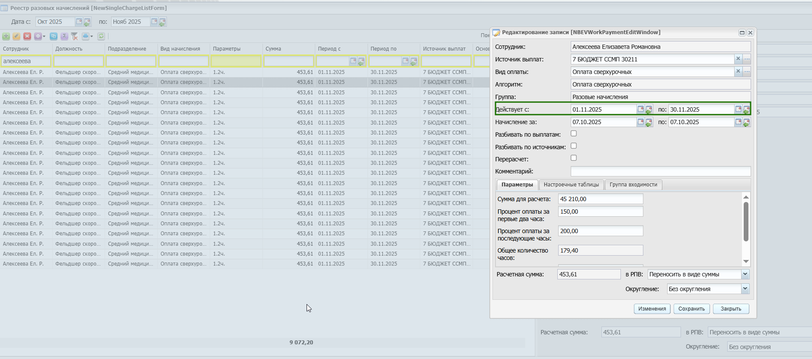This screenshot has width=812, height=359.
Task: Click the 'Сумма' column filter field
Action: (289, 61)
